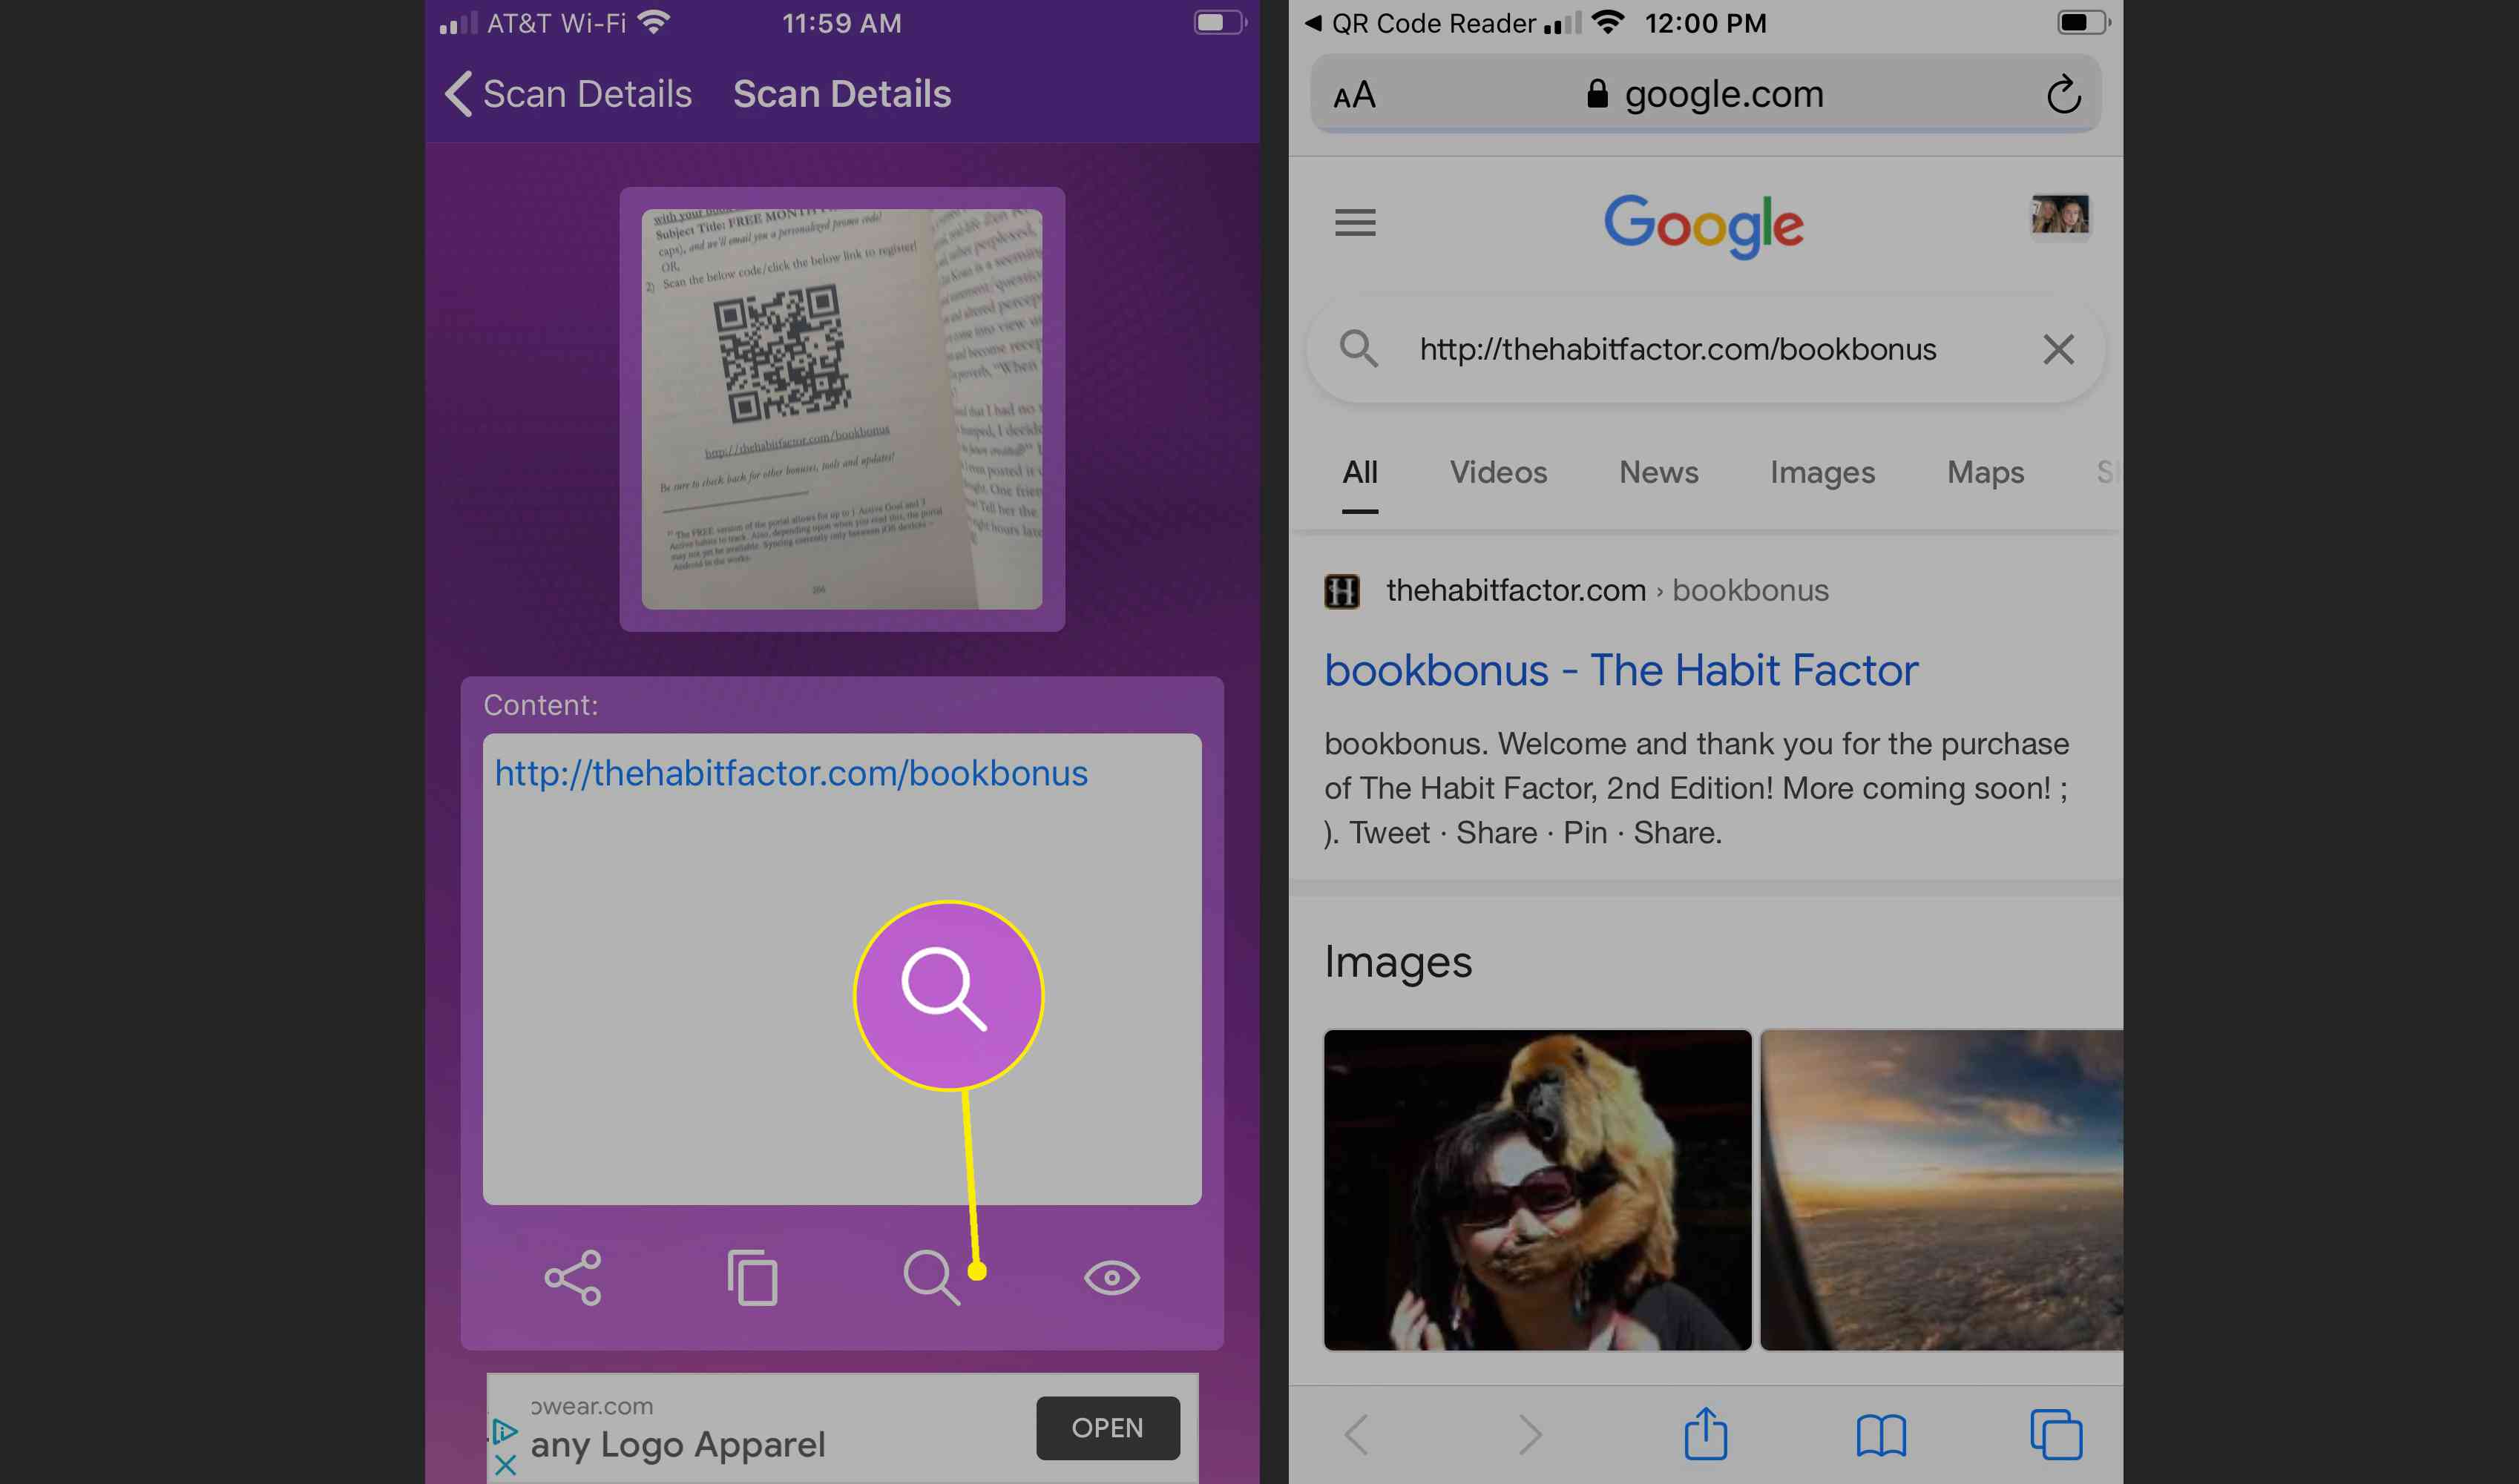Close the ad with X icon
Screen dimensions: 2519x1484
tap(505, 1465)
